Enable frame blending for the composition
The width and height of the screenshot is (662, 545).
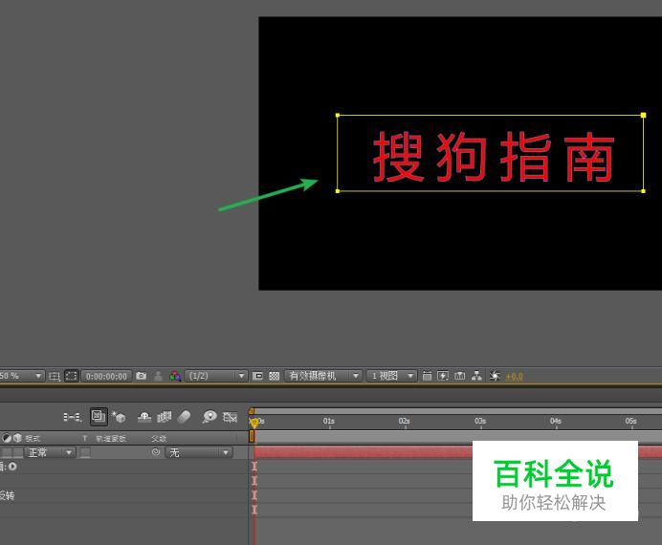tap(165, 417)
